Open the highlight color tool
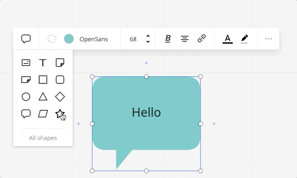The height and width of the screenshot is (178, 297). [x=244, y=39]
